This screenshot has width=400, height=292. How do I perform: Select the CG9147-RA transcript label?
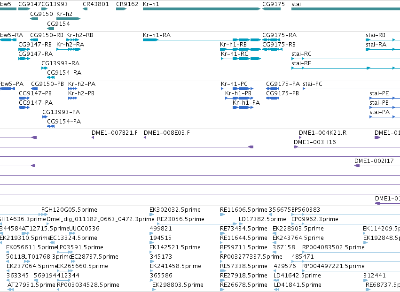[35, 54]
